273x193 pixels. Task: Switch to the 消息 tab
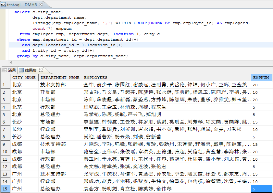12,70
